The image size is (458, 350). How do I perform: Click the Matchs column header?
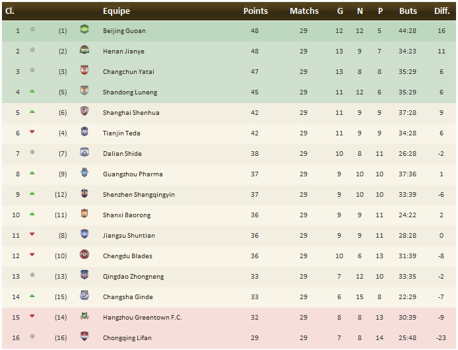[304, 11]
